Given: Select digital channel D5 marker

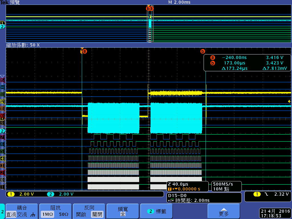Looking at the screenshot, I should [x=2, y=151].
